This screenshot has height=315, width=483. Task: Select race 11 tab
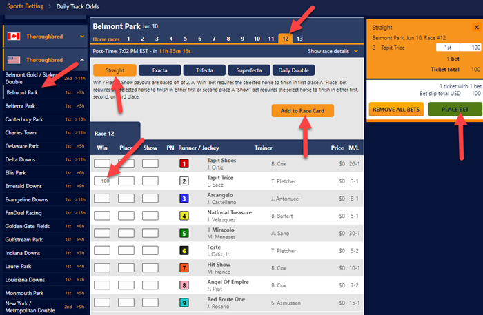(271, 39)
